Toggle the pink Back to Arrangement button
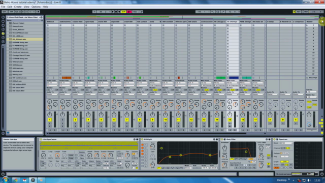This screenshot has height=183, width=325. [x=129, y=12]
